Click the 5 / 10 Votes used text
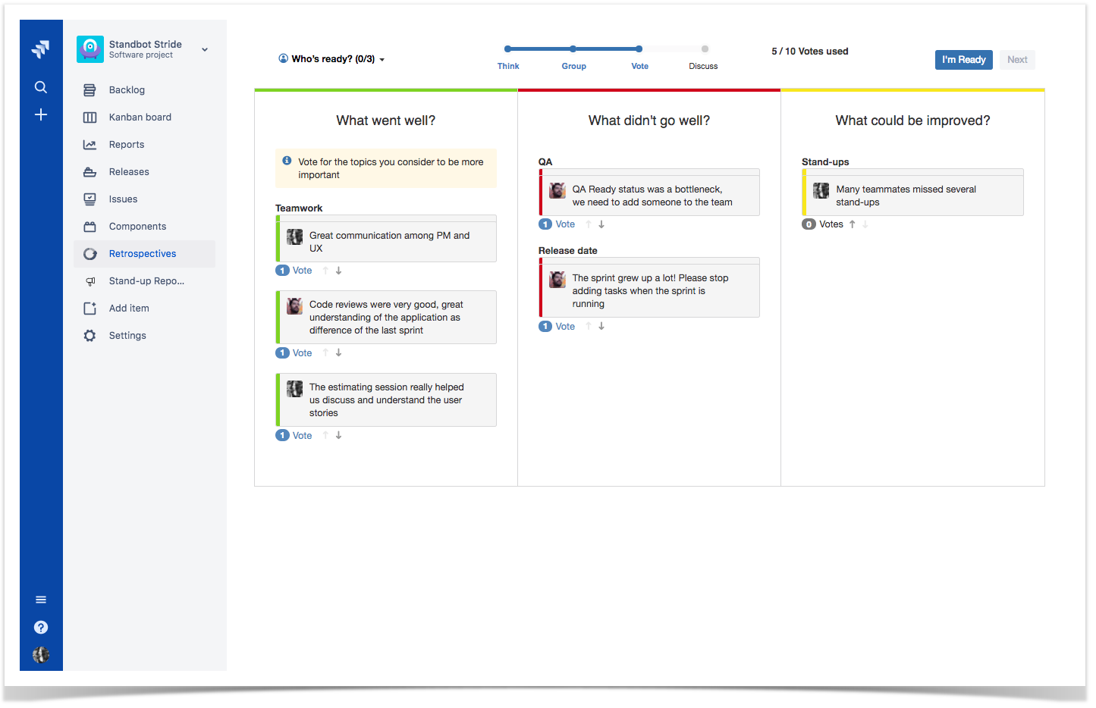 810,52
